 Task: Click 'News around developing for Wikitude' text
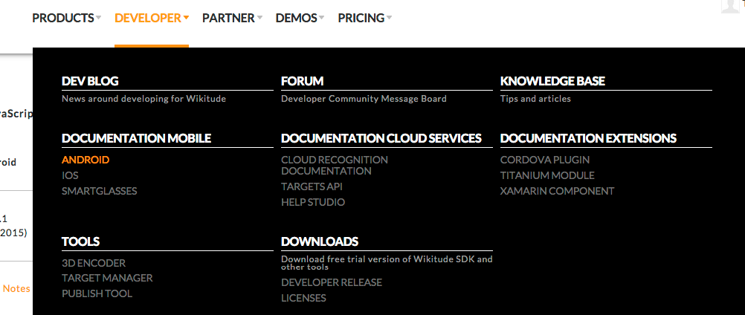point(144,99)
